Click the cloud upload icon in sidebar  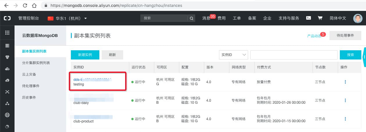[7, 80]
